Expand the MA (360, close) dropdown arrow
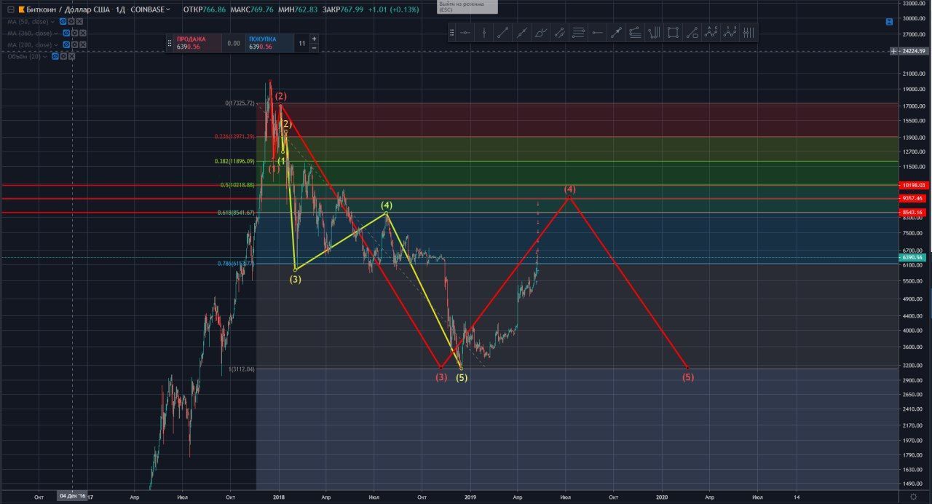The image size is (932, 504). click(x=56, y=34)
